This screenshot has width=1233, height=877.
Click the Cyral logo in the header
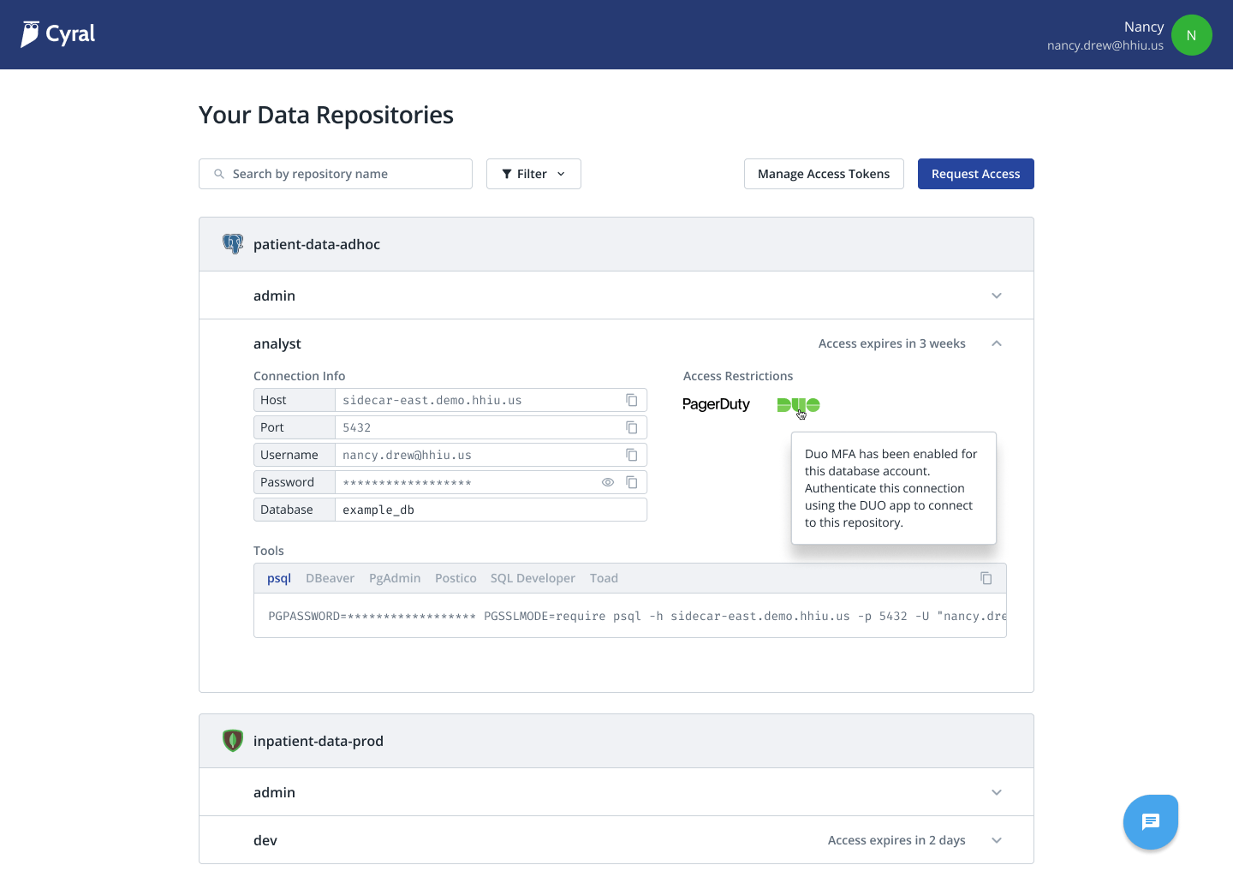click(57, 34)
